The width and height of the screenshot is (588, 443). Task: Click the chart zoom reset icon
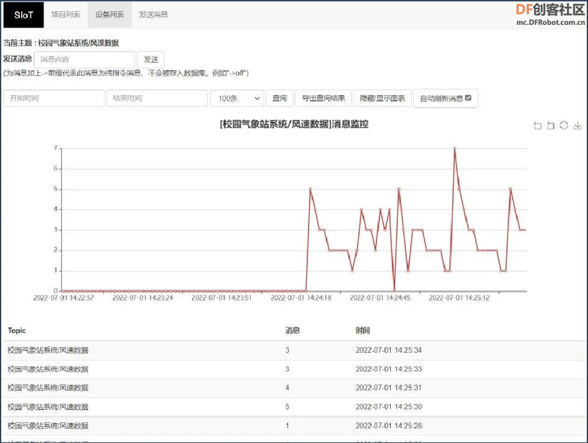point(551,125)
